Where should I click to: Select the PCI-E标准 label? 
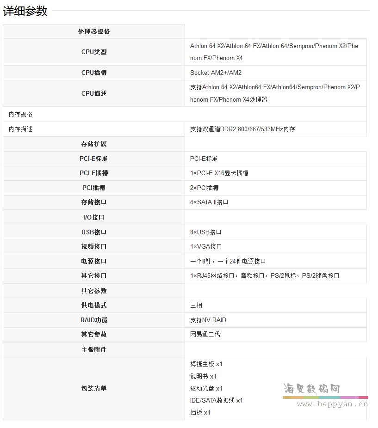click(x=94, y=159)
